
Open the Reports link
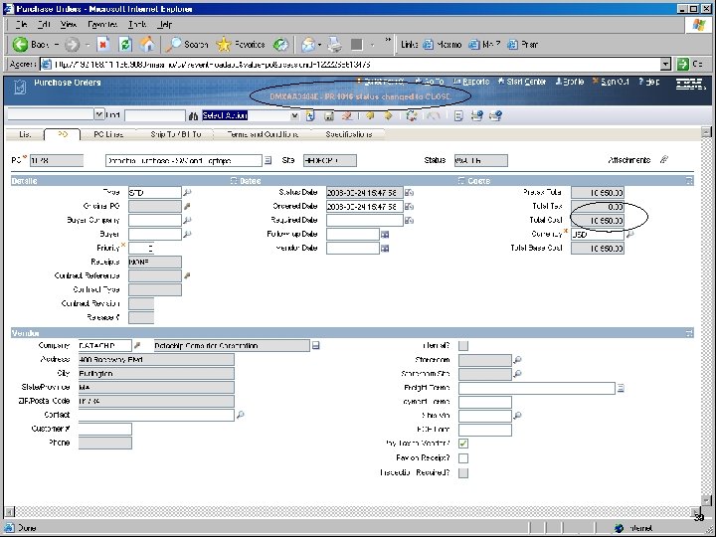(x=471, y=82)
